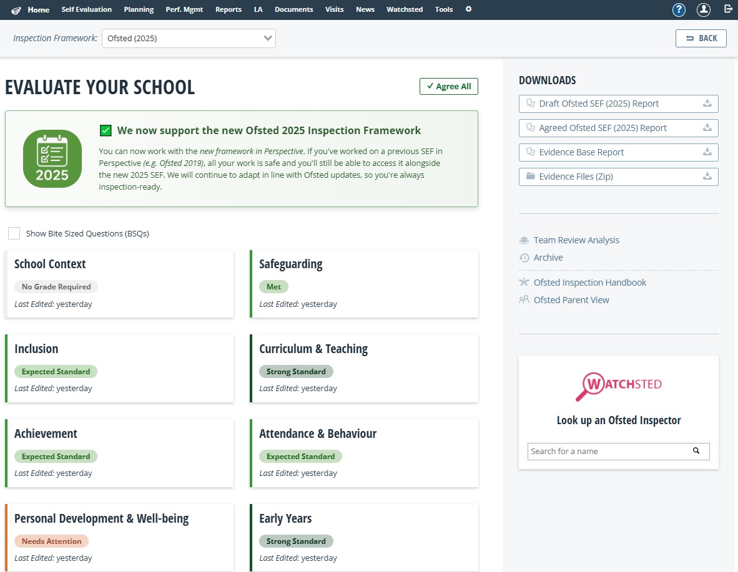Click download icon for Draft Ofsted SEF Report
The width and height of the screenshot is (738, 572).
point(707,103)
